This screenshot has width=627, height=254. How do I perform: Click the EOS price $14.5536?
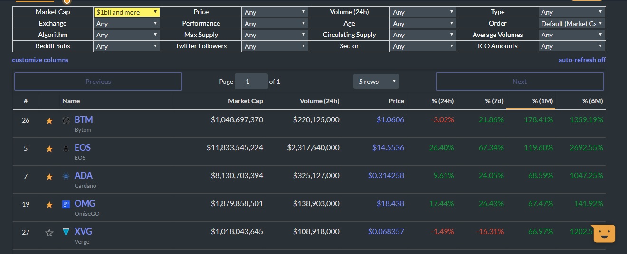pyautogui.click(x=388, y=148)
